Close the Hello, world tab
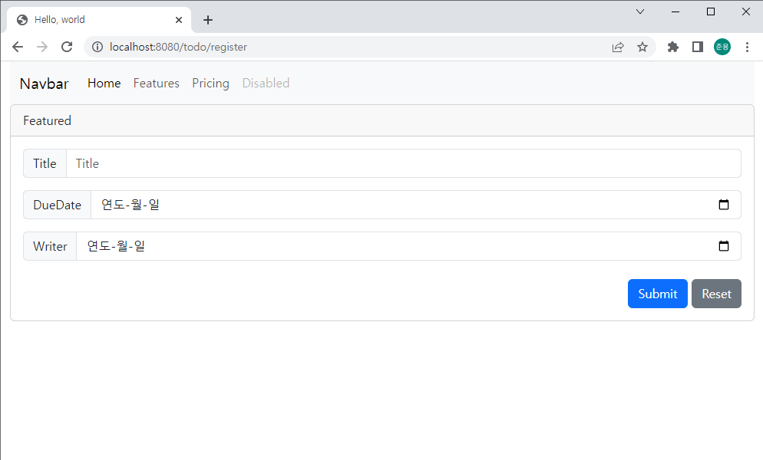This screenshot has height=460, width=763. pos(179,20)
